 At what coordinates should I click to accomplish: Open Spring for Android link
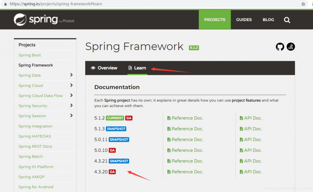coord(36,187)
